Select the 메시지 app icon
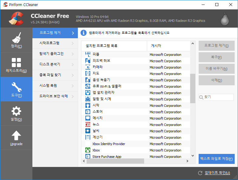Screen dimensions: 238x180 click(x=88, y=118)
